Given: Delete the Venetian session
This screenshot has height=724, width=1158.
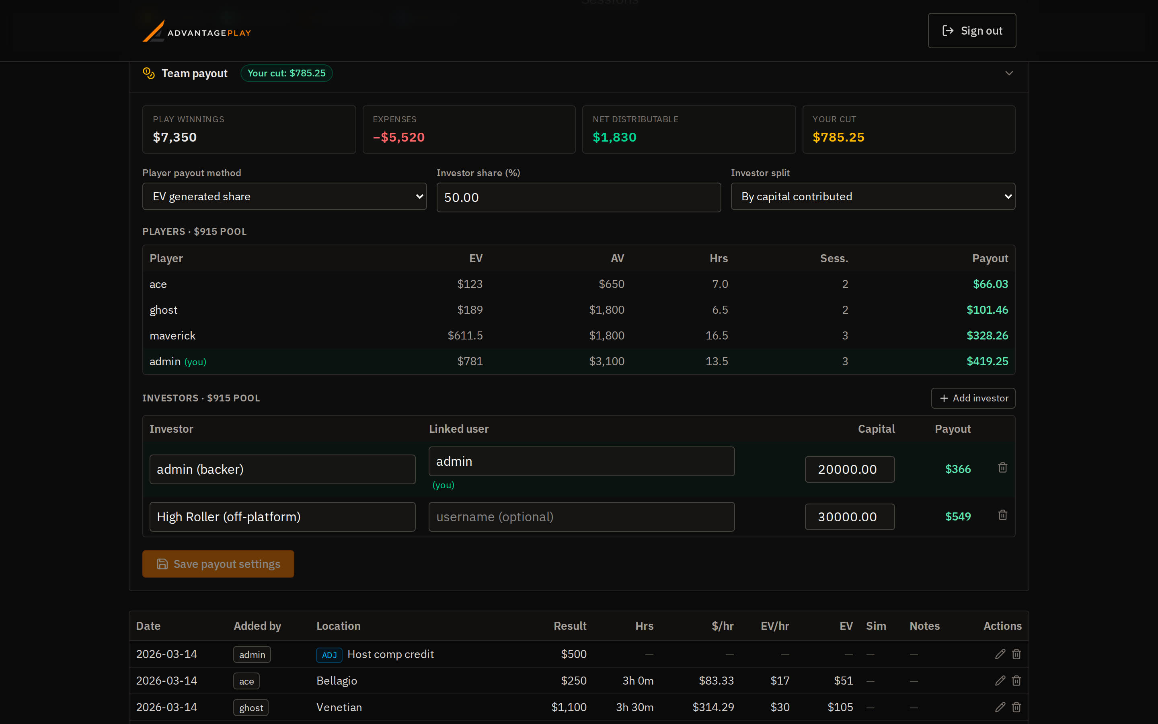Looking at the screenshot, I should 1016,707.
